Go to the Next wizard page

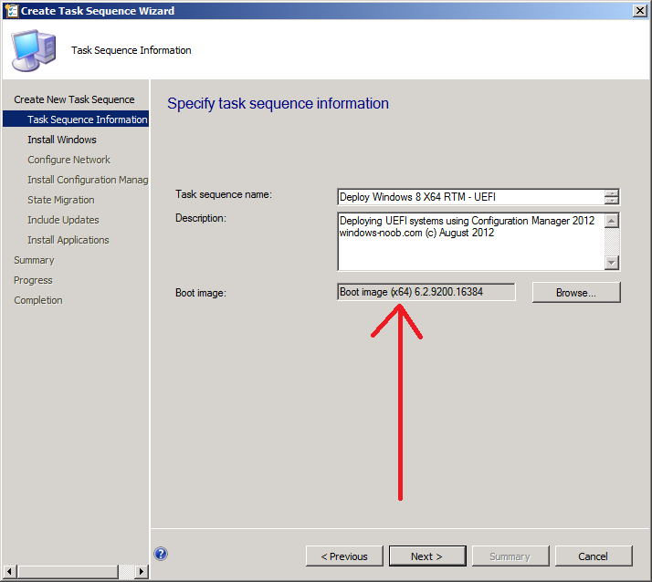pos(427,556)
